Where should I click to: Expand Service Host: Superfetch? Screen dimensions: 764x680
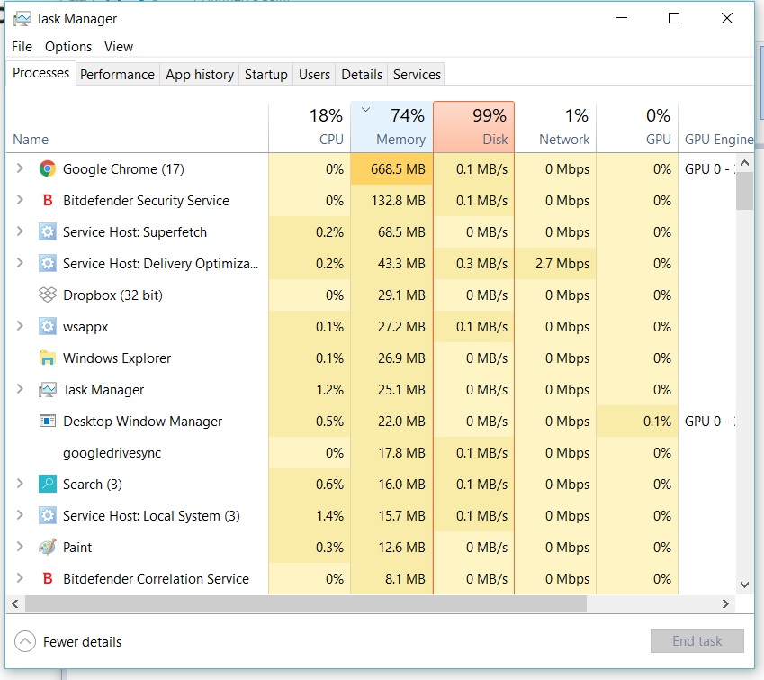click(x=20, y=231)
